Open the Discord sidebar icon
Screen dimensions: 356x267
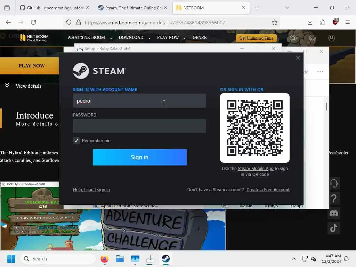click(334, 213)
